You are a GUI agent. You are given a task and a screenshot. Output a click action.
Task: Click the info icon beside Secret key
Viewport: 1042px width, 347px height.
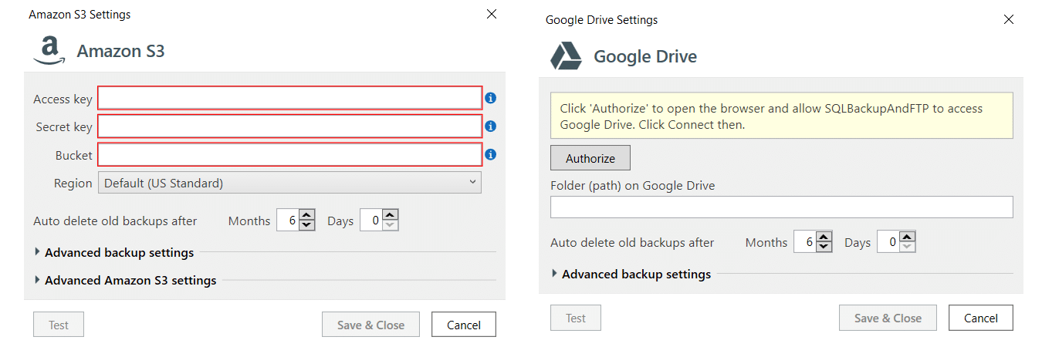click(x=490, y=126)
